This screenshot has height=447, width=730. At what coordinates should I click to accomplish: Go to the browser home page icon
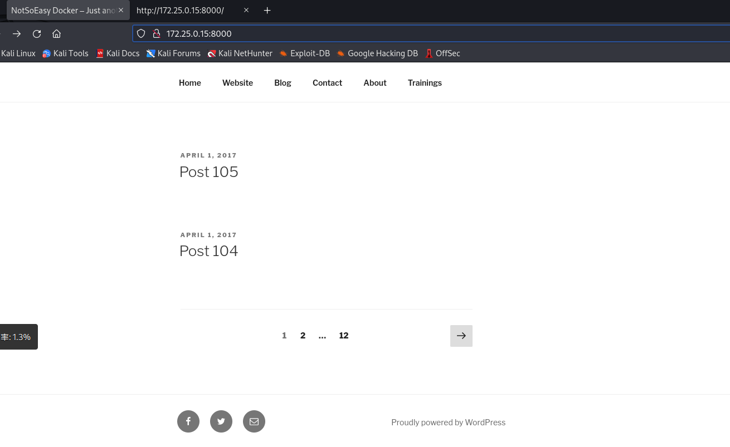pos(56,33)
